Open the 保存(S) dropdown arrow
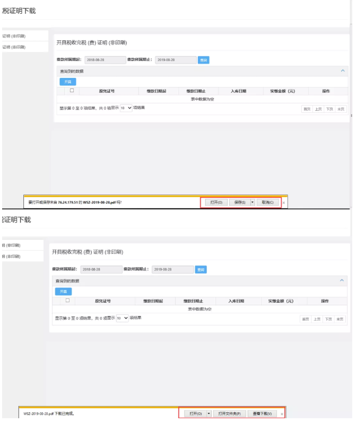357x423 pixels. 252,202
